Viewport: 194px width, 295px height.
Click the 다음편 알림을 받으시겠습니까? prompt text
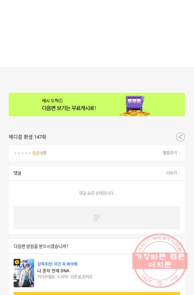pos(41,246)
